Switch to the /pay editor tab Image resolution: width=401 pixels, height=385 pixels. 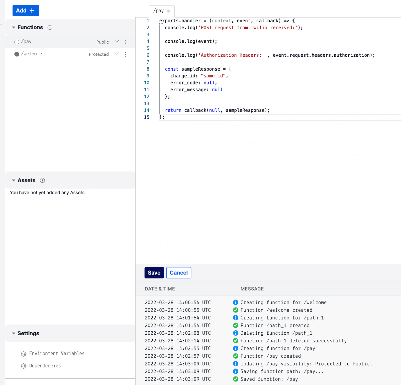[x=159, y=11]
